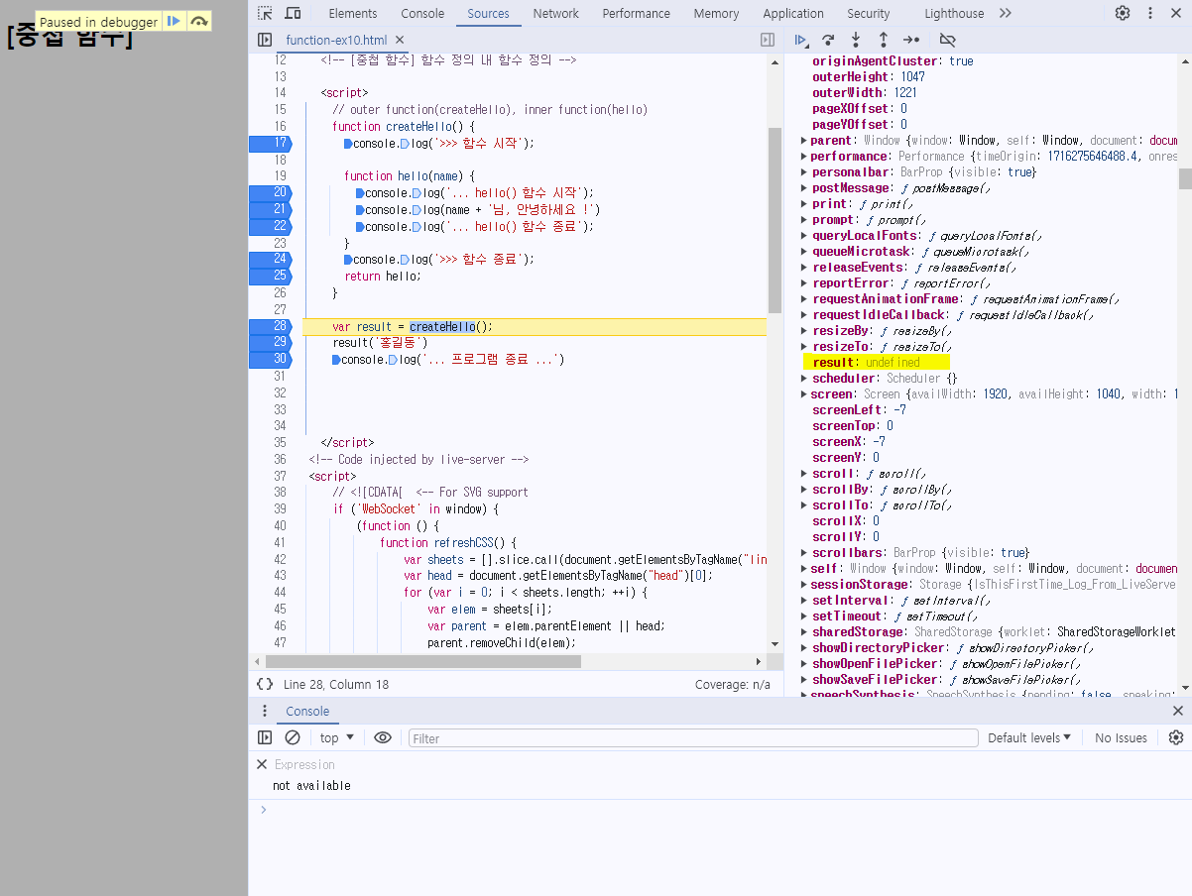Click step over icon in paused overlay
This screenshot has width=1192, height=896.
[199, 21]
